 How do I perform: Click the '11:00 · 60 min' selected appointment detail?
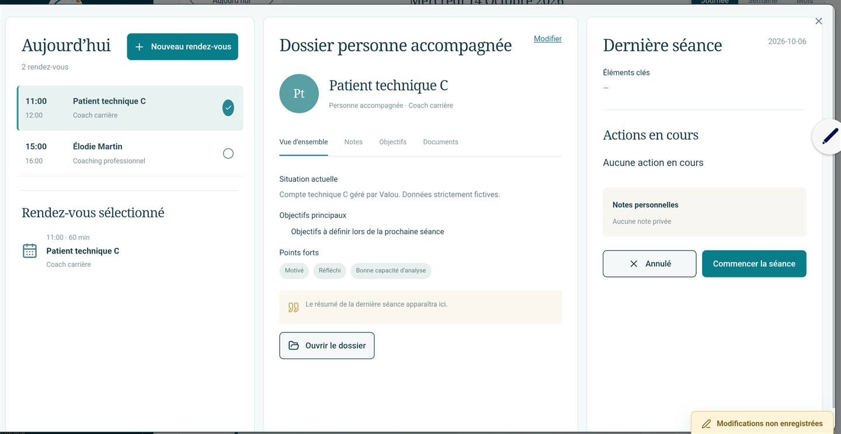[68, 238]
